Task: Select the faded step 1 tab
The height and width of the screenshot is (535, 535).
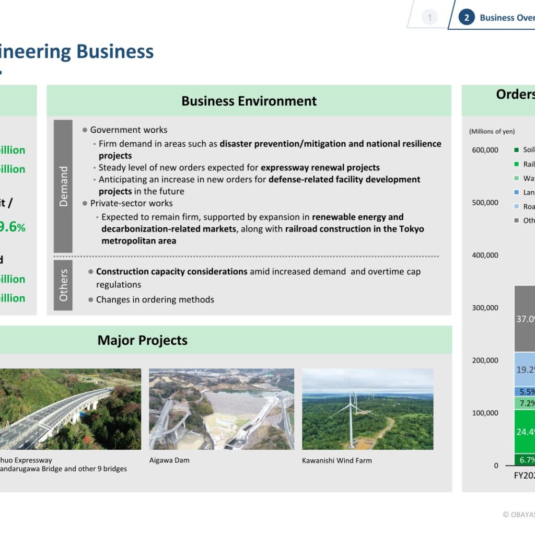Action: pos(429,17)
